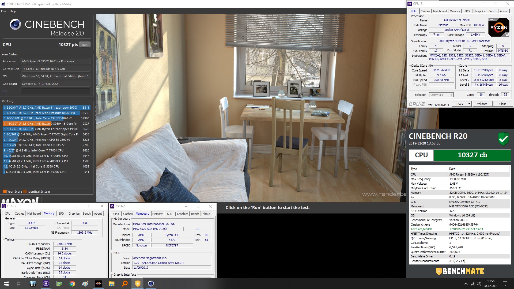This screenshot has width=514, height=289.
Task: Switch to Memory tab in top-right CPU-Z
Action: [455, 11]
